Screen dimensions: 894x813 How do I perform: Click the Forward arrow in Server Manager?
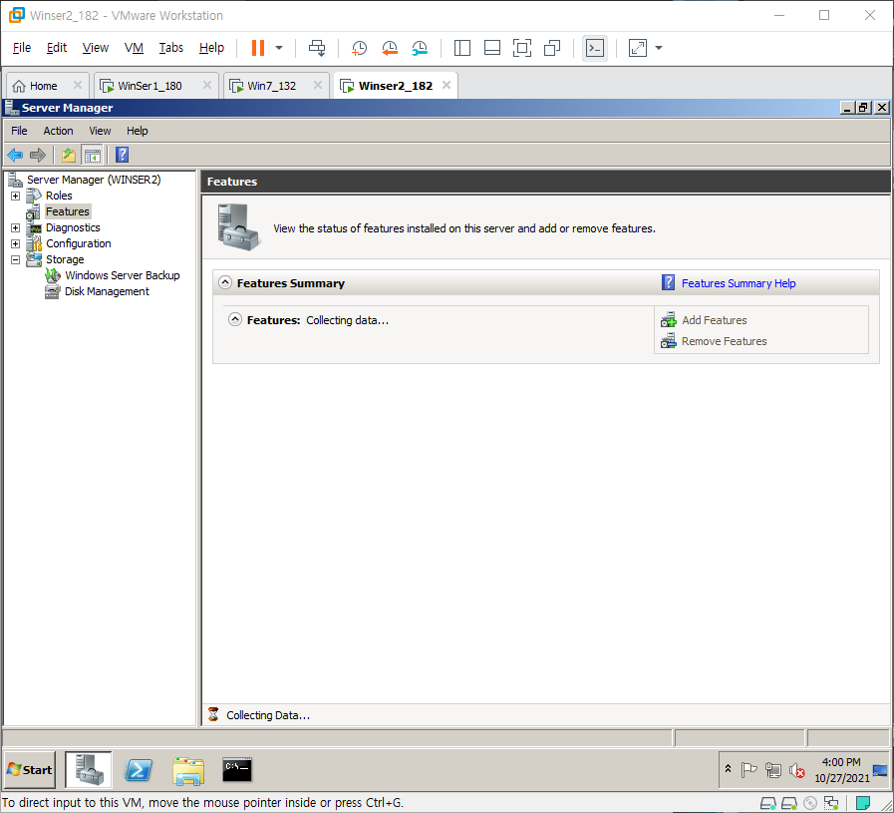38,155
